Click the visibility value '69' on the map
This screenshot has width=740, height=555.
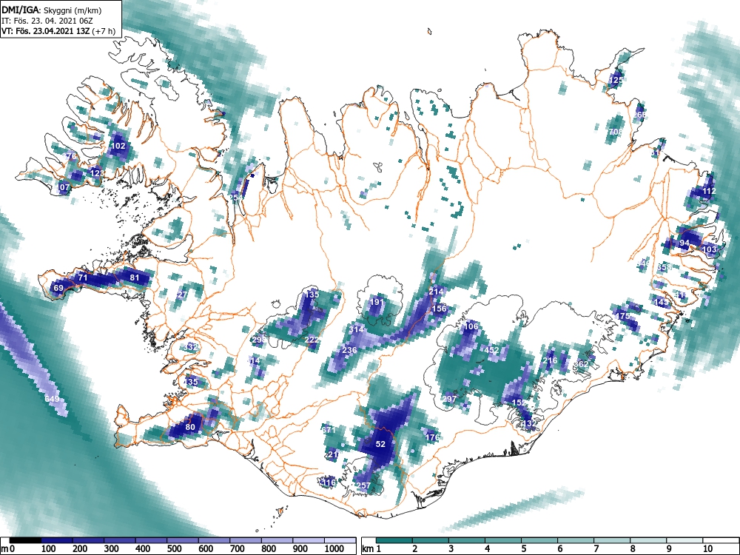[x=58, y=288]
